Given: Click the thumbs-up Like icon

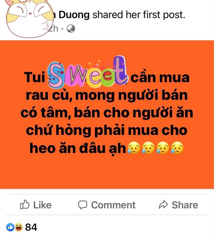Looking at the screenshot, I should [x=25, y=204].
